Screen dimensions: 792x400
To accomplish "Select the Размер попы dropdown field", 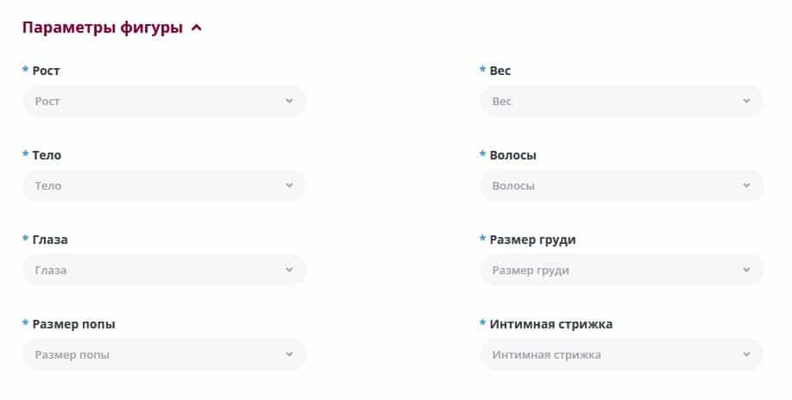I will (164, 354).
